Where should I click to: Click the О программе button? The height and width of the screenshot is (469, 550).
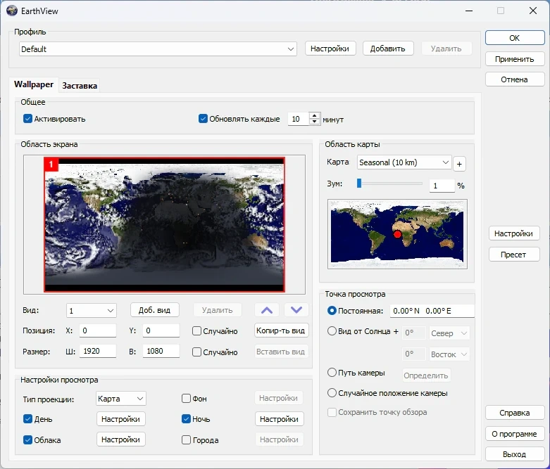(515, 434)
